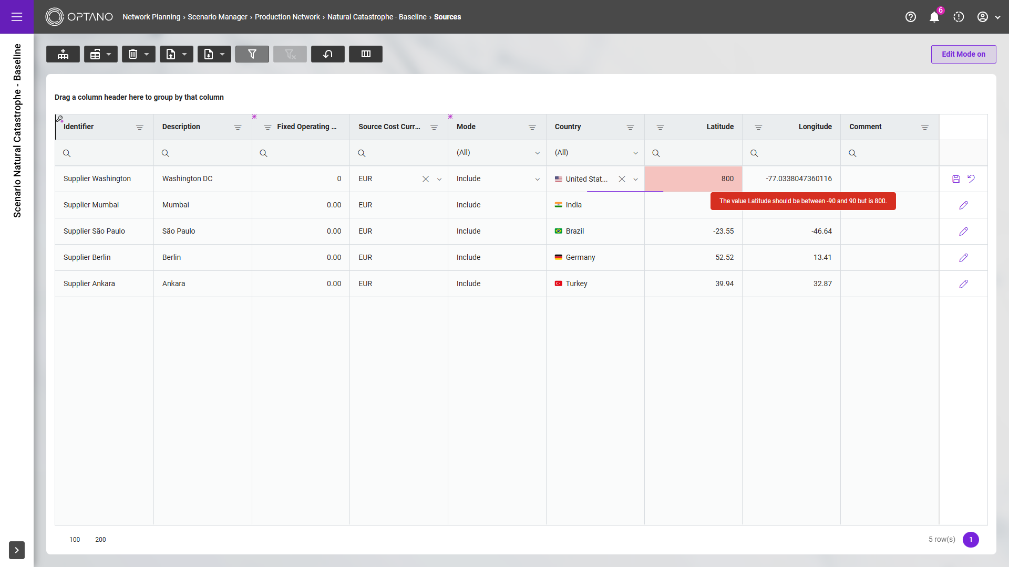Toggle Edit Mode on button
This screenshot has height=567, width=1009.
(963, 54)
